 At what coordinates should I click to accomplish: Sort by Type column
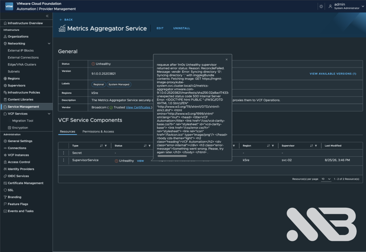101,146
